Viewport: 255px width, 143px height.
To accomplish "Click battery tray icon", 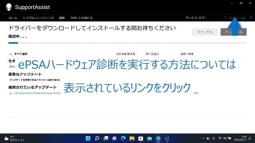I will (x=229, y=138).
